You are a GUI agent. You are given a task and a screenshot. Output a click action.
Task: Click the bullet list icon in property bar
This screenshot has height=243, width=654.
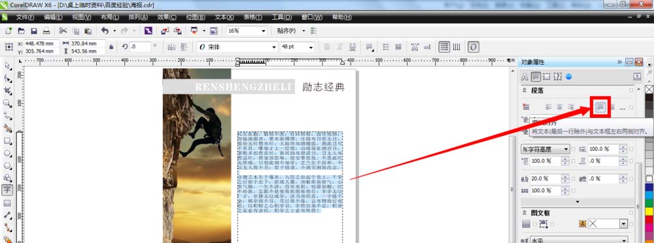[386, 47]
